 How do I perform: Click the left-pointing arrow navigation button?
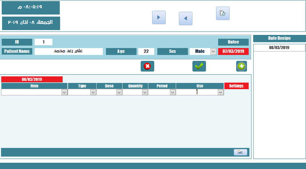click(185, 18)
